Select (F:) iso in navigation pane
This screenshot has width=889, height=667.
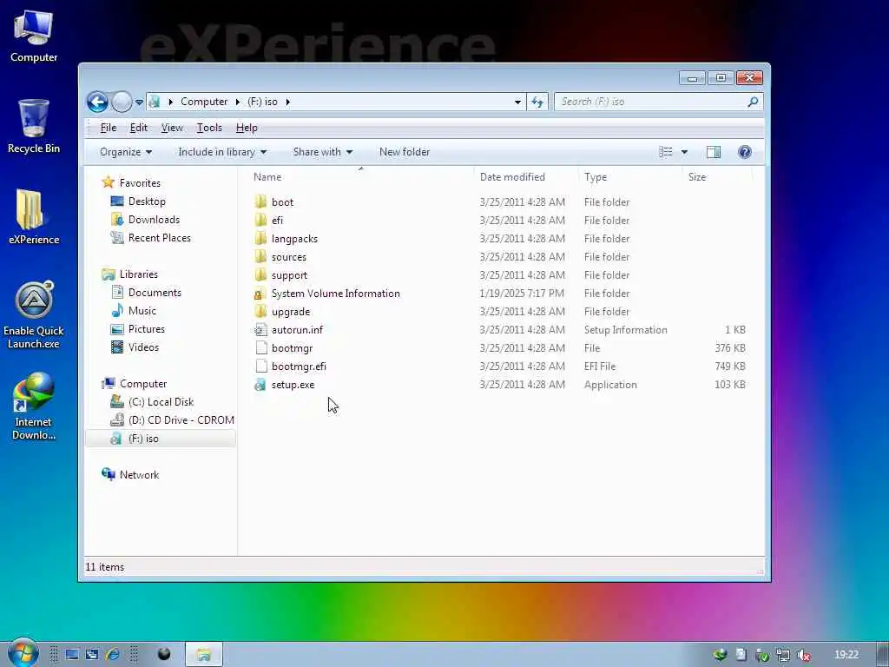pyautogui.click(x=161, y=439)
